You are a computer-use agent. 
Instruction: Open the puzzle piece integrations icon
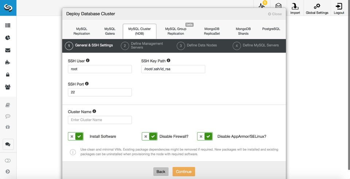[x=8, y=62]
